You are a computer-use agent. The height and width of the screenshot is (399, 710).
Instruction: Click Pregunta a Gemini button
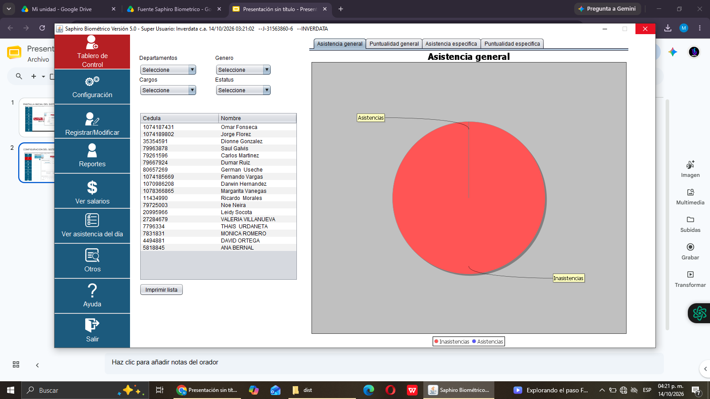click(x=607, y=9)
